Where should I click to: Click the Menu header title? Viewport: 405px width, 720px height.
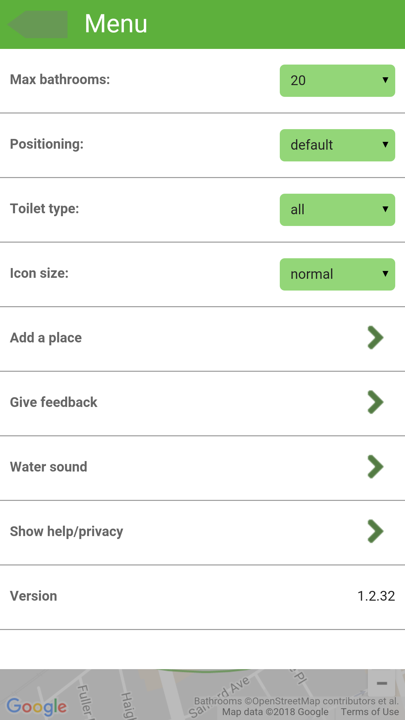116,24
